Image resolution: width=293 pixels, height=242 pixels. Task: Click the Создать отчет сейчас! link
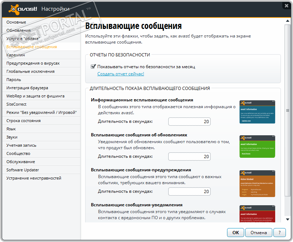(x=121, y=74)
